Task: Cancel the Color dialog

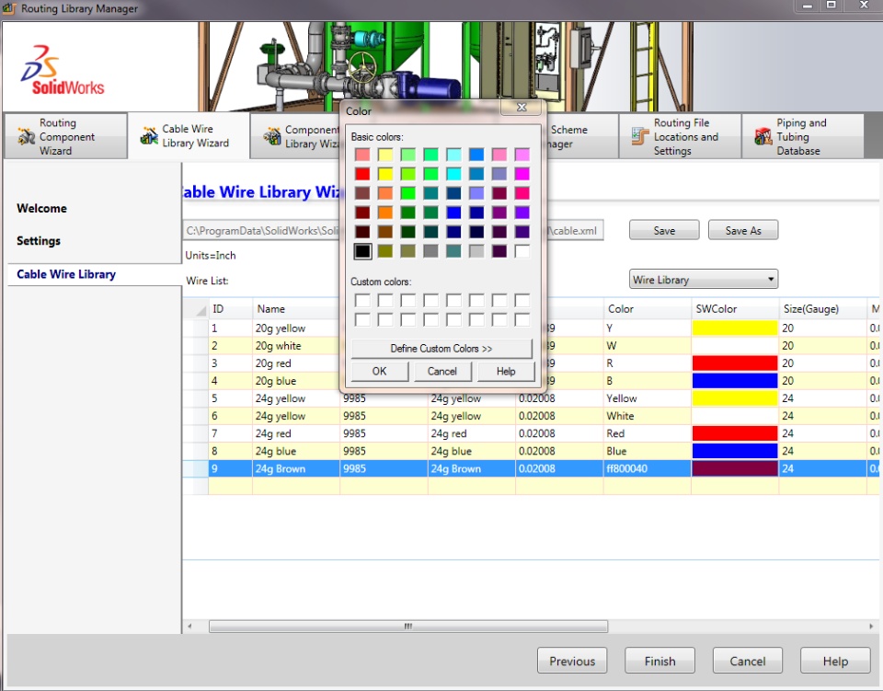Action: point(442,372)
